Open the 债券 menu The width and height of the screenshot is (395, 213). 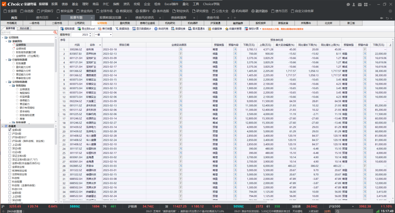[65, 4]
